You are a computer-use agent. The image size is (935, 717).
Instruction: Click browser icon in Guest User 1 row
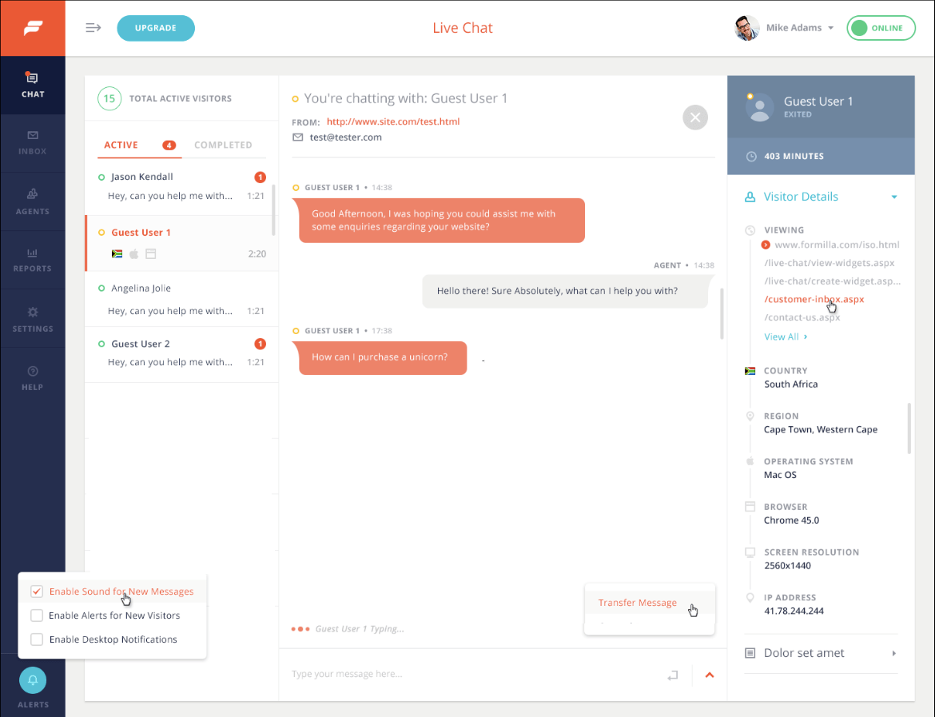click(151, 253)
